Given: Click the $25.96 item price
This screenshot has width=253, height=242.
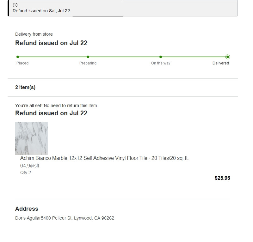Looking at the screenshot, I should point(222,178).
